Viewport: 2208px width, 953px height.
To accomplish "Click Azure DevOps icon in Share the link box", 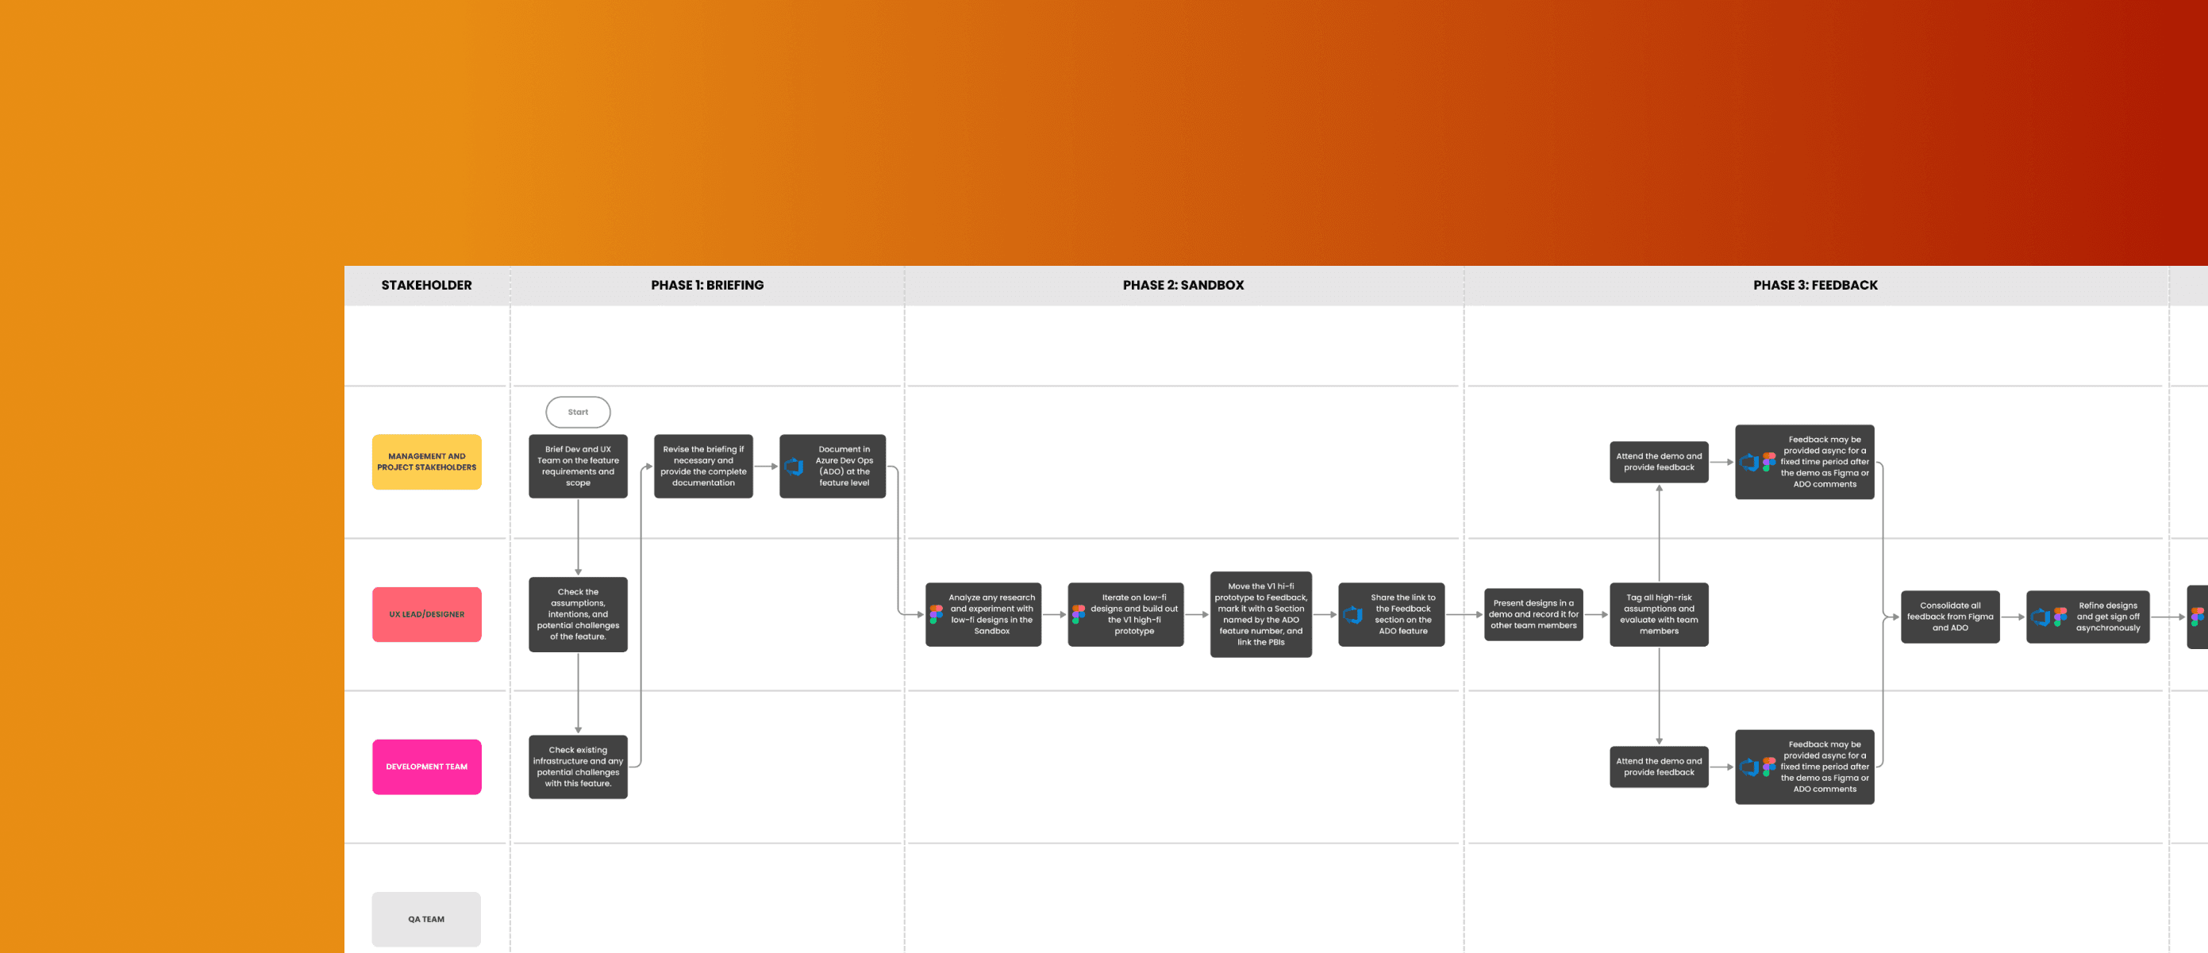I will click(1353, 614).
